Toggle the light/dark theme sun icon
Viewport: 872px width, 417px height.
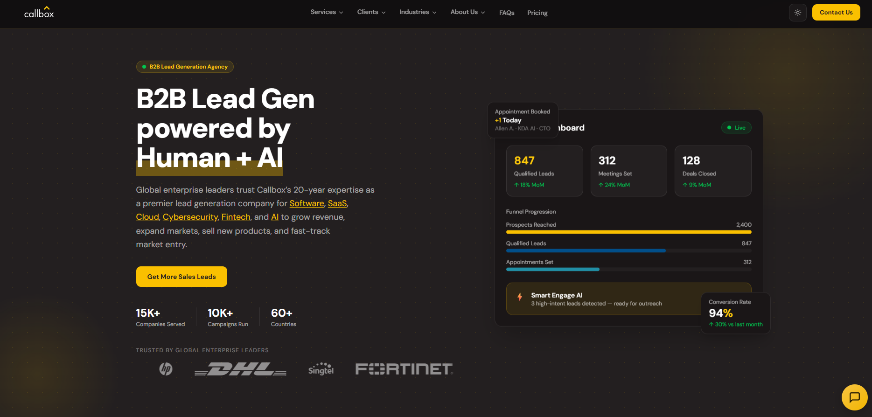pyautogui.click(x=798, y=13)
